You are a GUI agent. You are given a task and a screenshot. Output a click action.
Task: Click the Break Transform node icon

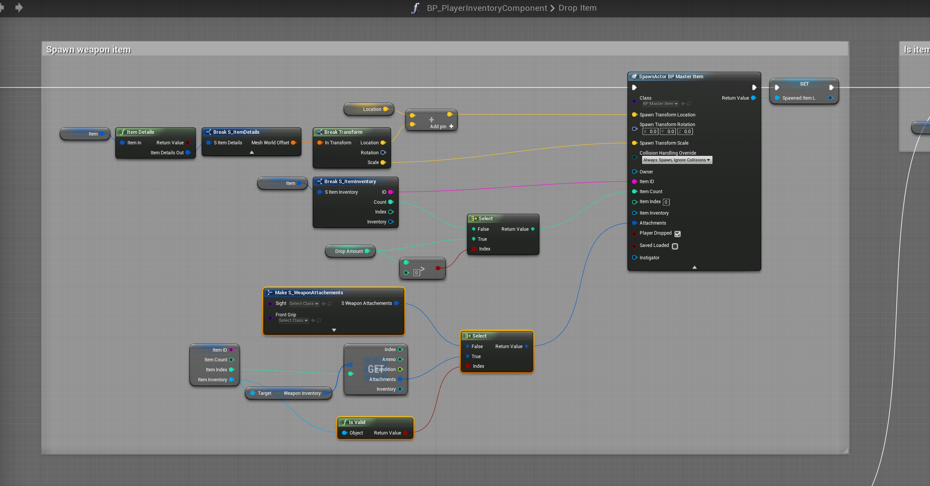tap(319, 132)
